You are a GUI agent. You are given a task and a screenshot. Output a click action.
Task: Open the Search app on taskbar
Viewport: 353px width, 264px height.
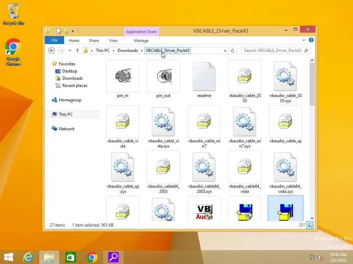[113, 257]
